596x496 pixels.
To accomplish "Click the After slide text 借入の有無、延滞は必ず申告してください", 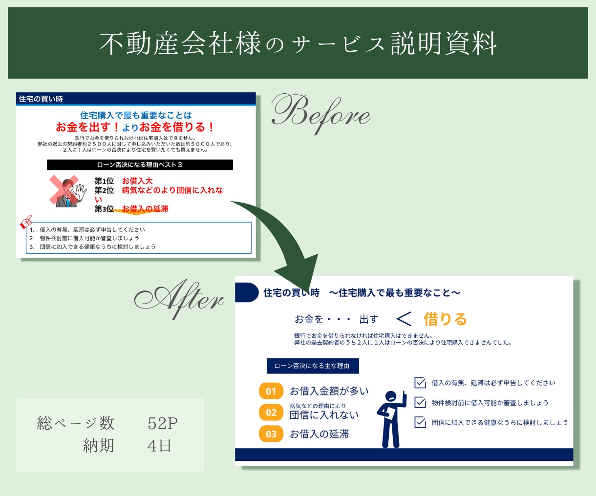I will pyautogui.click(x=493, y=383).
